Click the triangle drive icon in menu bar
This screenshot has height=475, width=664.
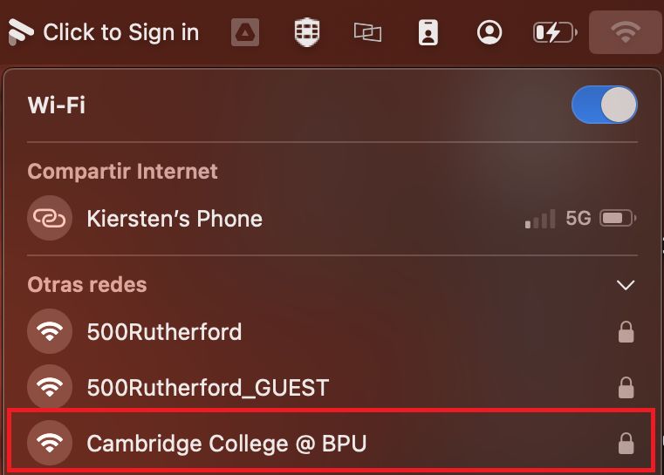click(x=245, y=33)
